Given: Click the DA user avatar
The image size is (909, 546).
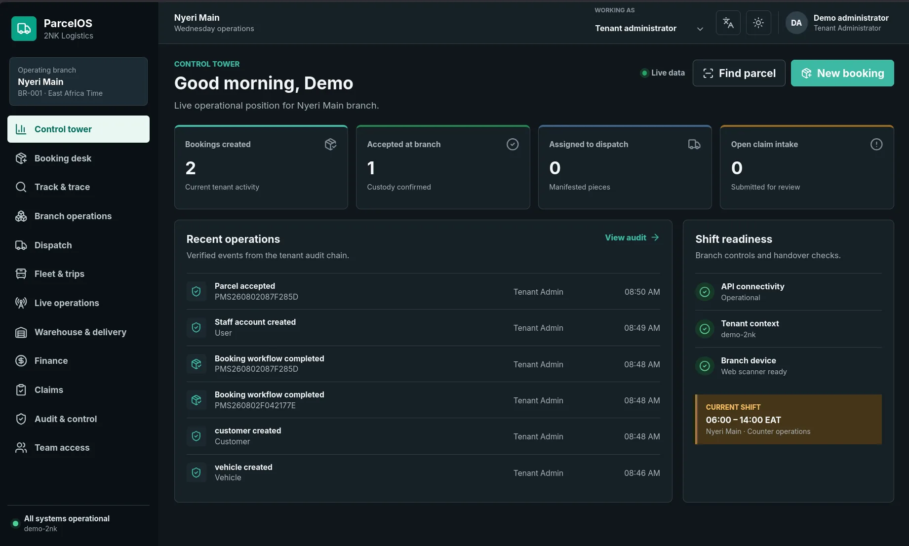Looking at the screenshot, I should 796,23.
